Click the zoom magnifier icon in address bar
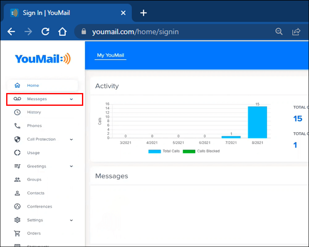 (x=279, y=32)
